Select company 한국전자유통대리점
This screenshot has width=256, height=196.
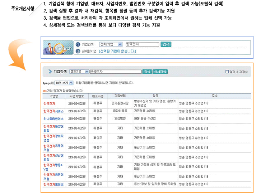pyautogui.click(x=53, y=148)
